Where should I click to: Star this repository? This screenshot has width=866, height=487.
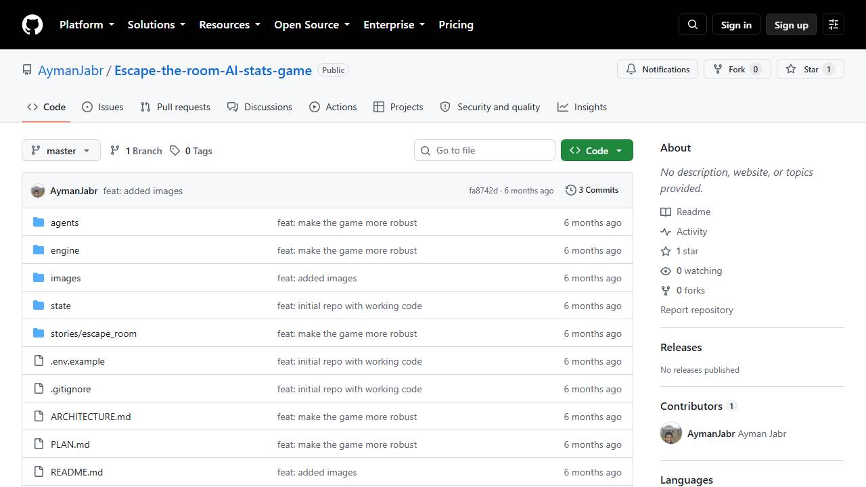(810, 69)
